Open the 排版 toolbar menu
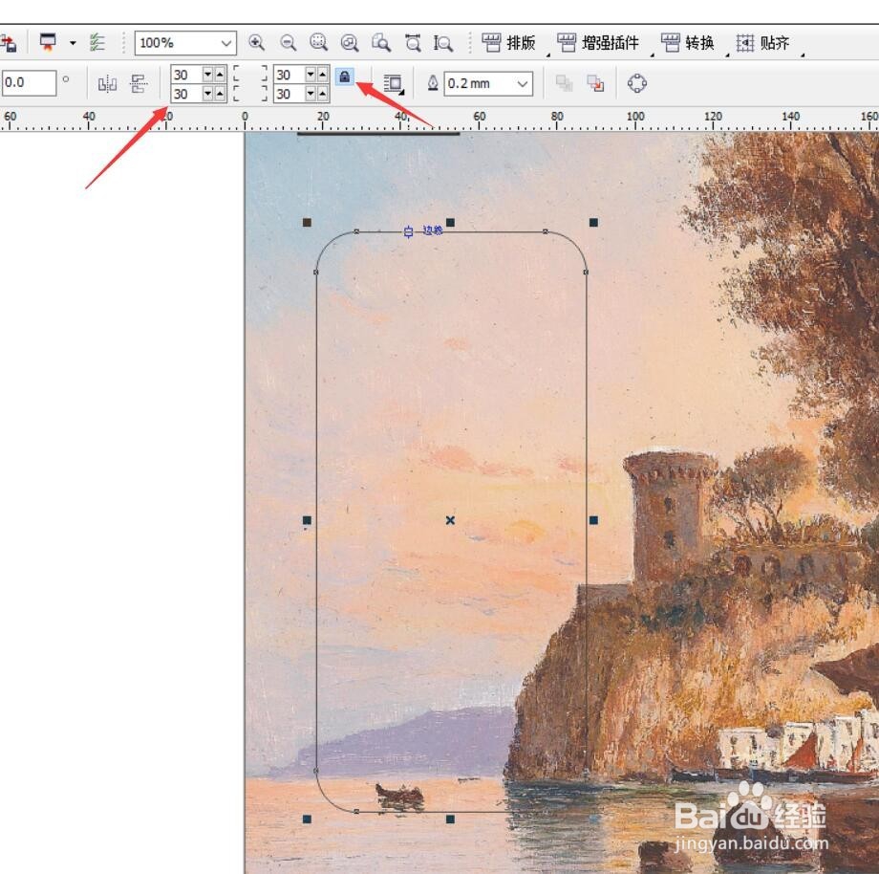This screenshot has width=879, height=874. coord(509,43)
